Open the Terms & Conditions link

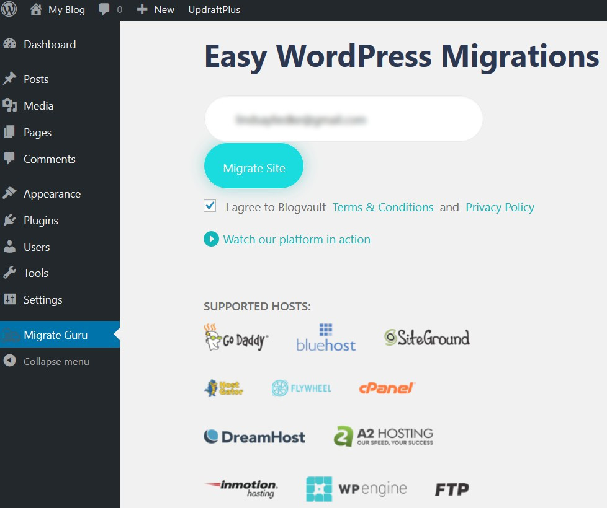(383, 207)
